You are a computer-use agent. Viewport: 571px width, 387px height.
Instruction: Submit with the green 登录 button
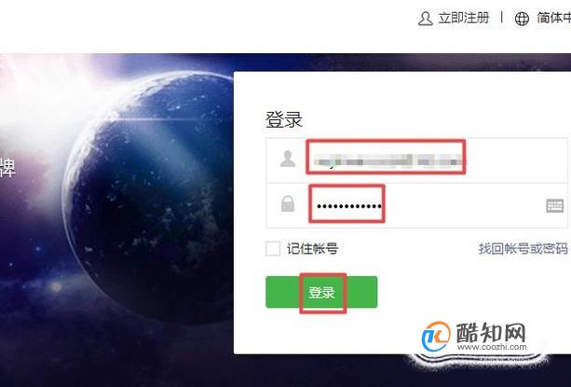(x=321, y=292)
